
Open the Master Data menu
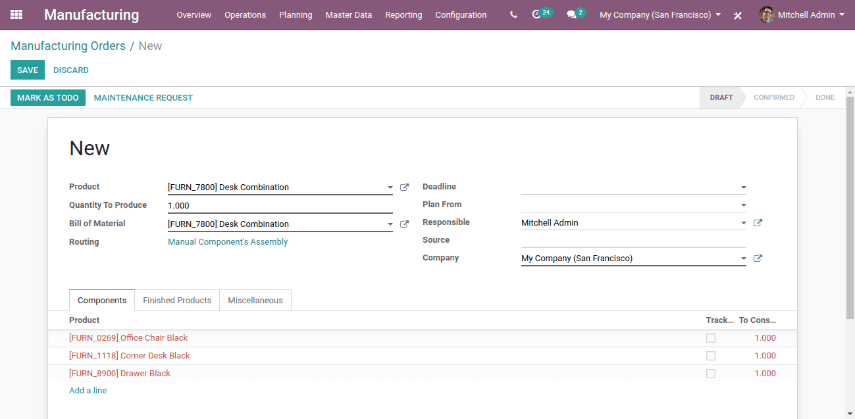pos(348,14)
